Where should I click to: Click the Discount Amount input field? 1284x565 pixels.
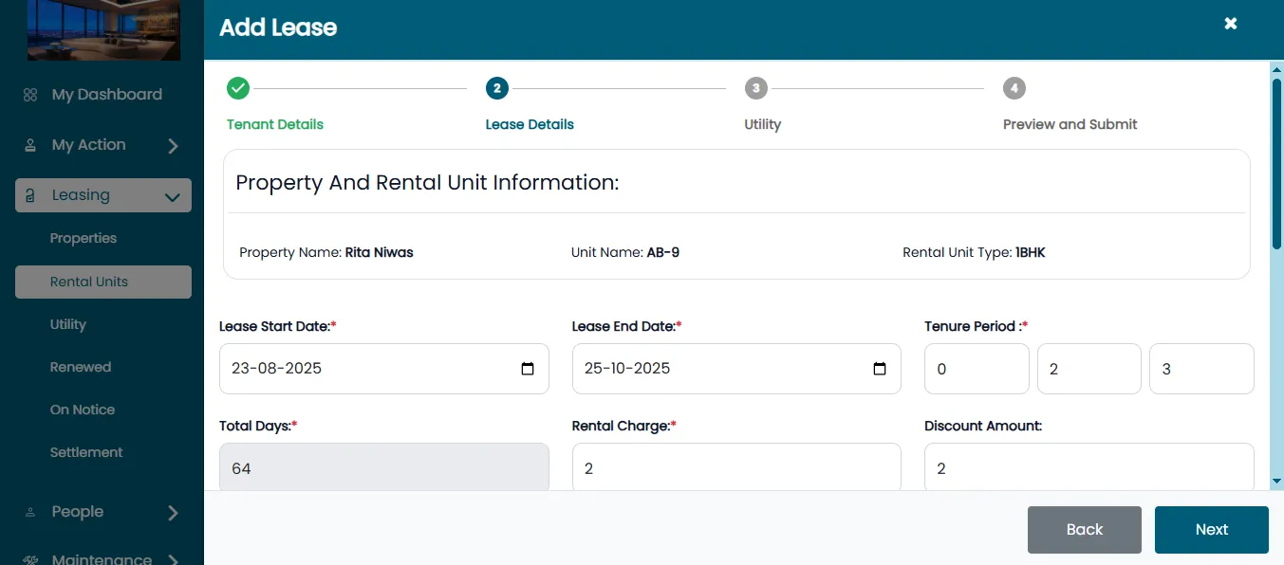(x=1089, y=467)
